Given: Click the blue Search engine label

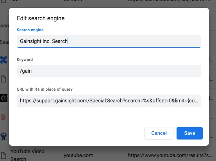Looking at the screenshot, I should [x=30, y=30].
